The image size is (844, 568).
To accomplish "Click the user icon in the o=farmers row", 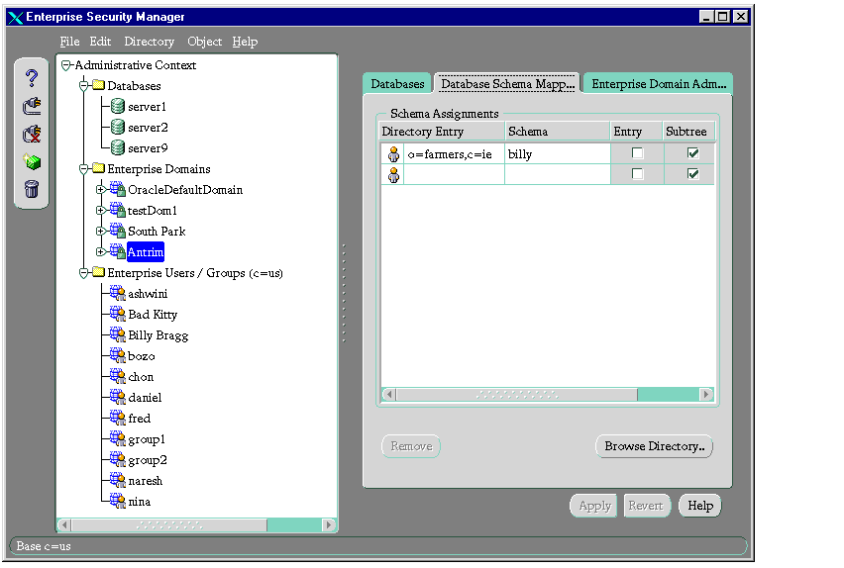I will click(393, 154).
